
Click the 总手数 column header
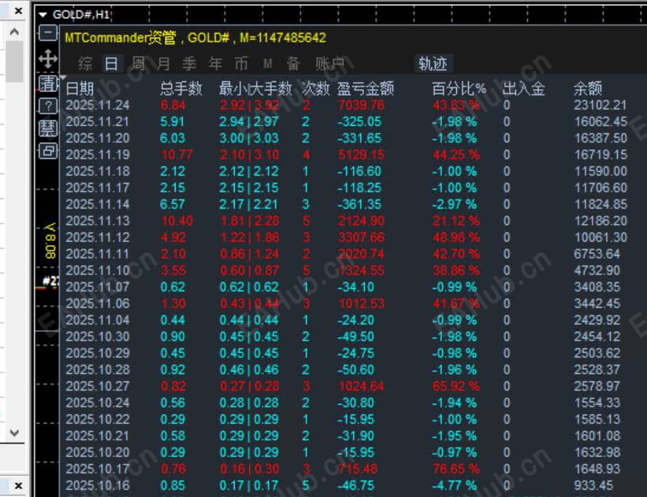(180, 88)
